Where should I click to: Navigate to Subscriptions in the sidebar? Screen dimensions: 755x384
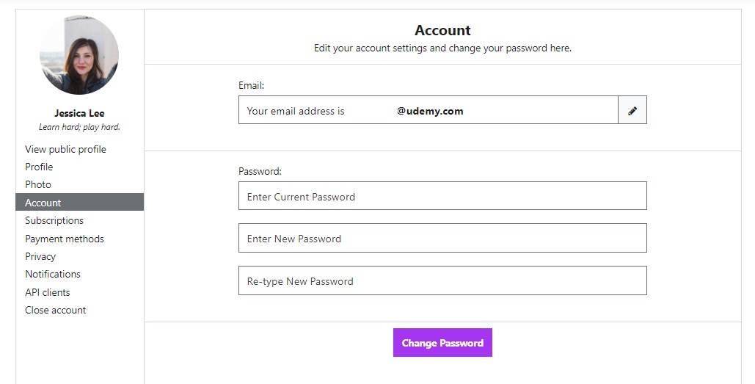(54, 220)
